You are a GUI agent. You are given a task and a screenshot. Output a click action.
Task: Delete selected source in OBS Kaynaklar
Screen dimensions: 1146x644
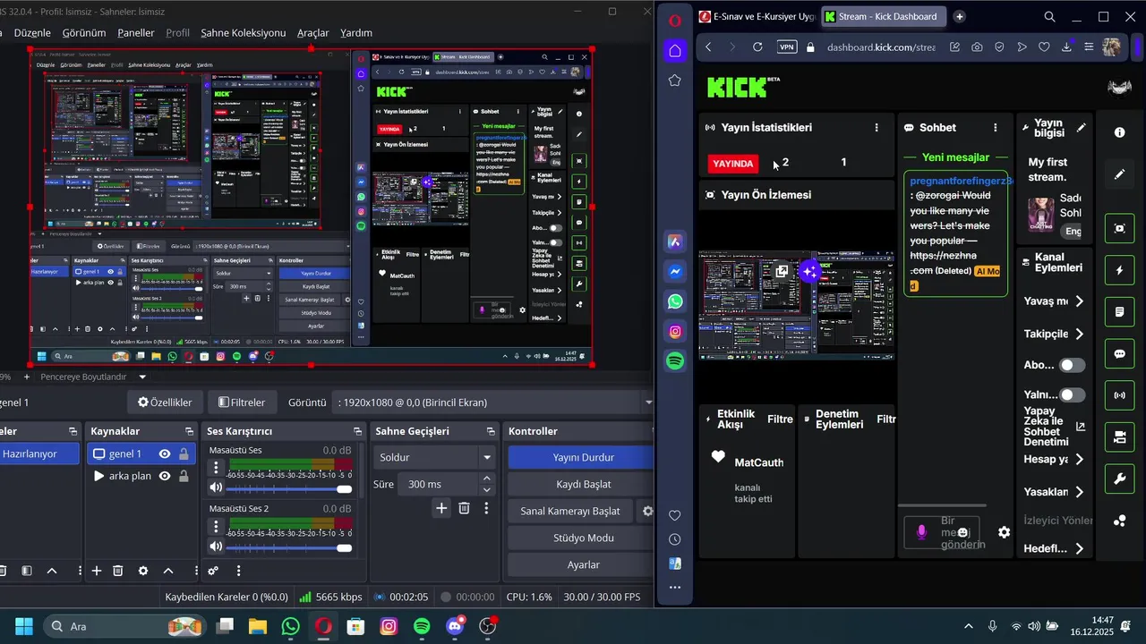click(x=118, y=571)
